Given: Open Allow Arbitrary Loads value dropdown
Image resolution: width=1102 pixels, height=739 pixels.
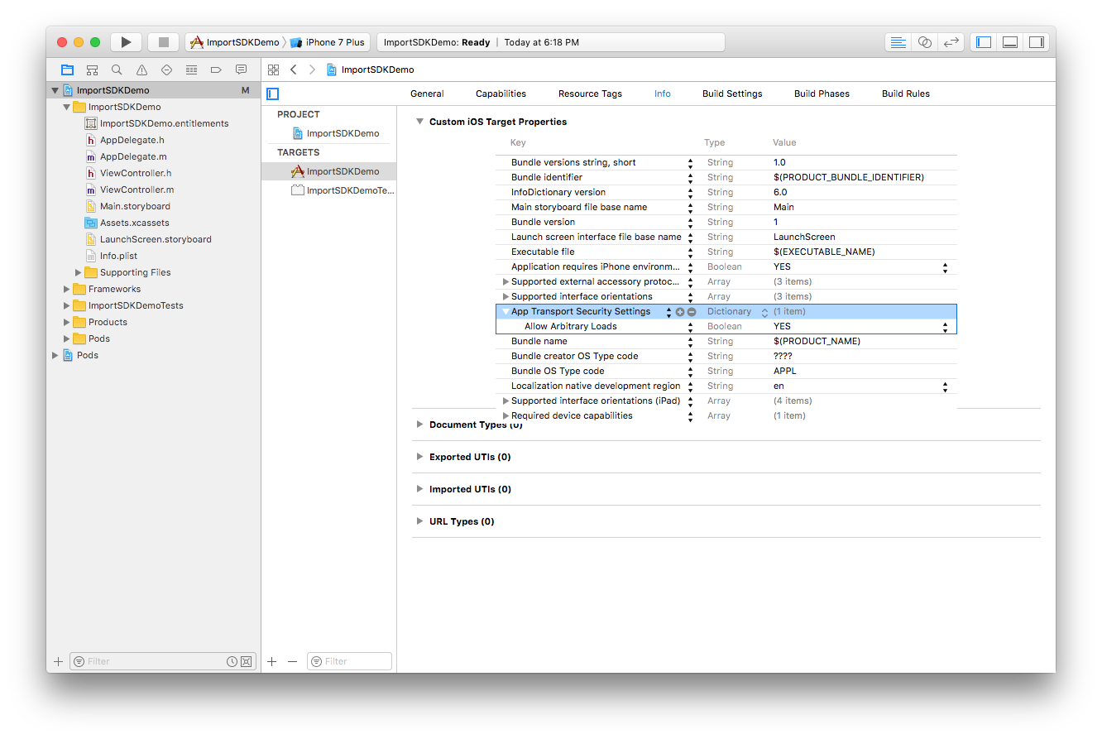Looking at the screenshot, I should (x=945, y=327).
